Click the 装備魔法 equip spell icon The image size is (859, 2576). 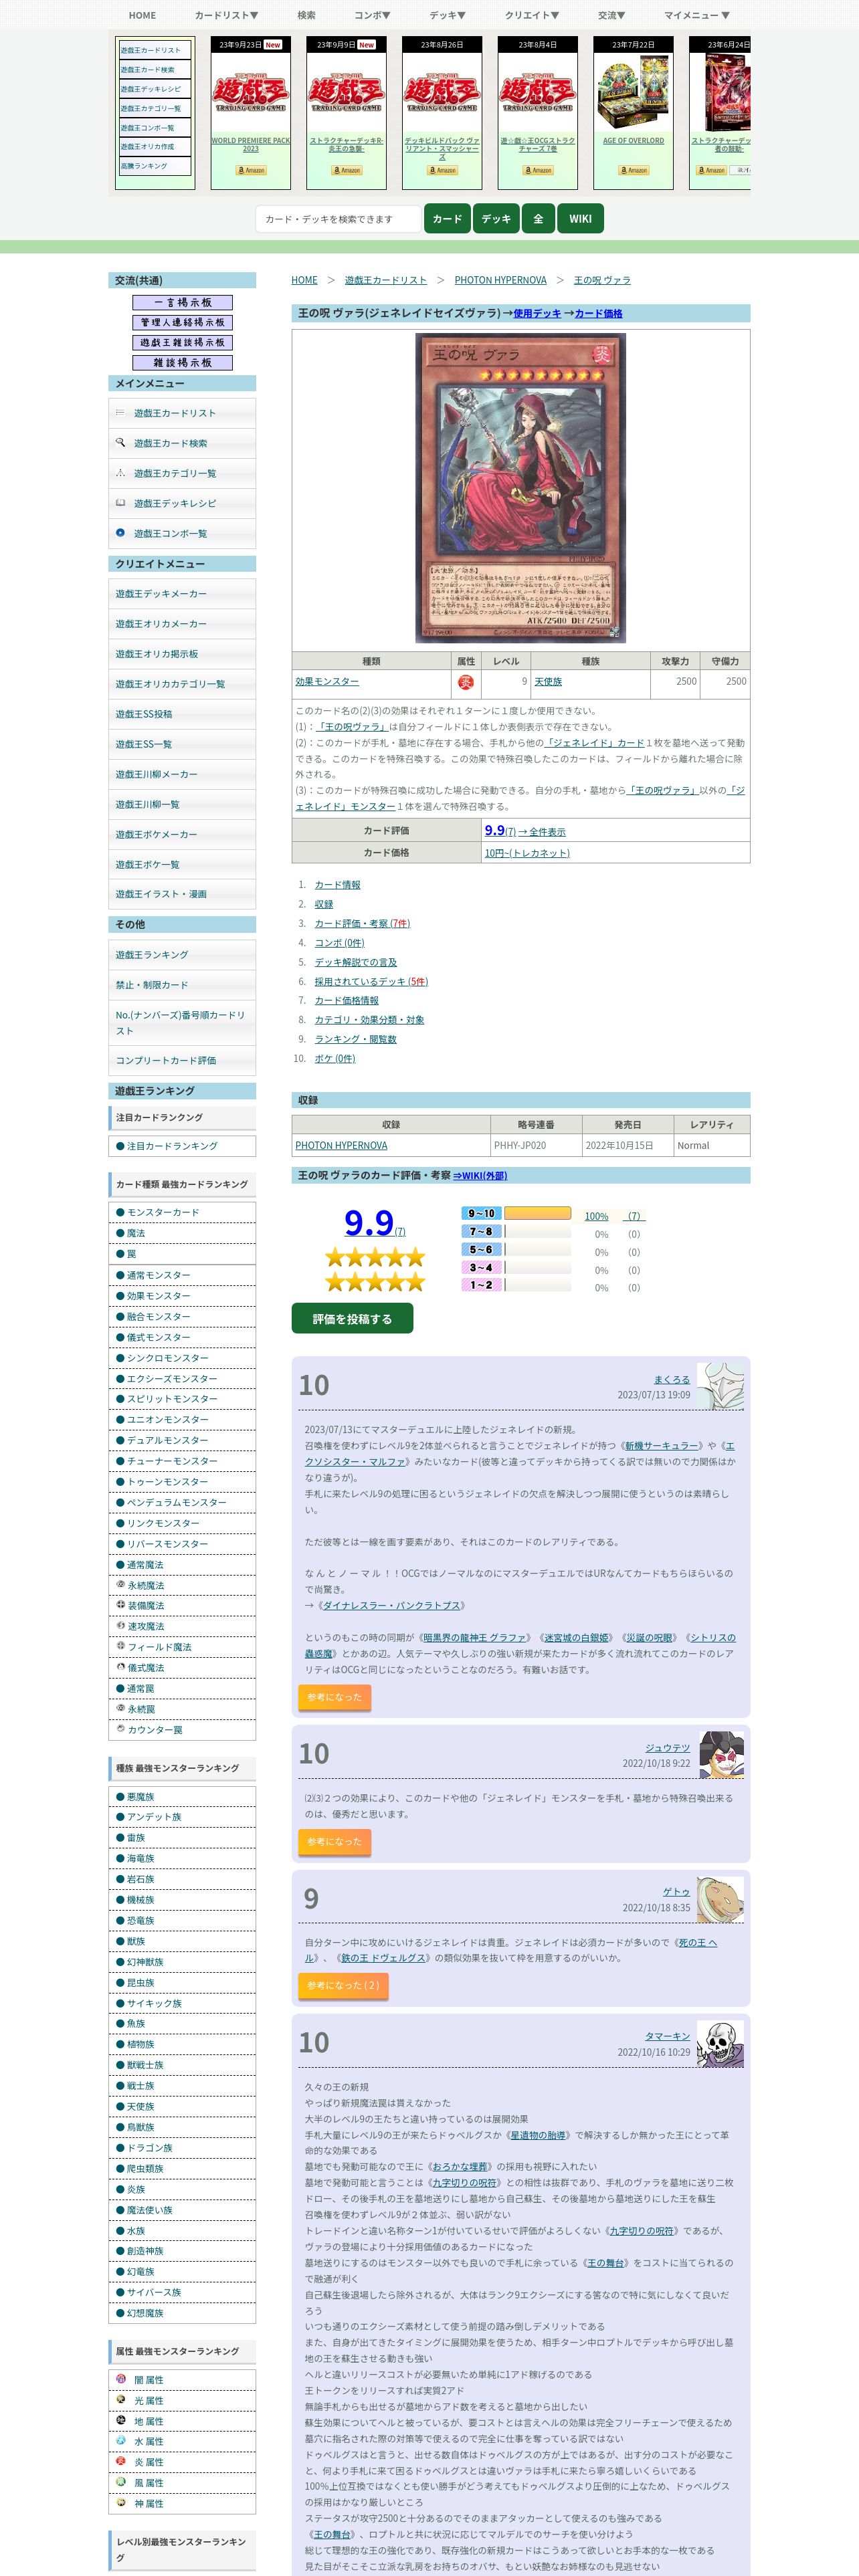click(121, 1605)
